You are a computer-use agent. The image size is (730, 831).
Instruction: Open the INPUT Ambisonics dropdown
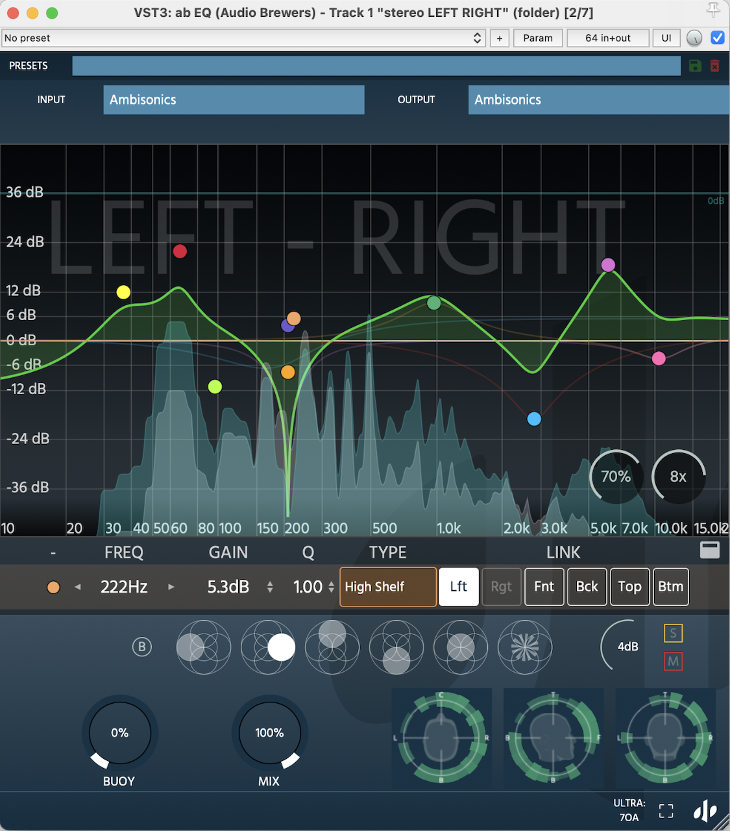click(234, 100)
